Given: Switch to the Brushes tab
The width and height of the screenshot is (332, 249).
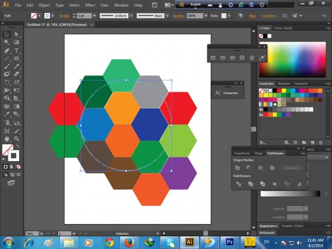Looking at the screenshot, I should point(284,83).
